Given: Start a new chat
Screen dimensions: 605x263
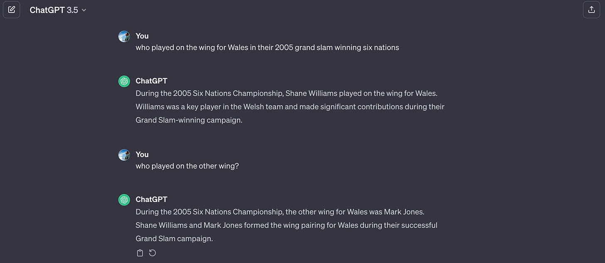Looking at the screenshot, I should [x=11, y=9].
